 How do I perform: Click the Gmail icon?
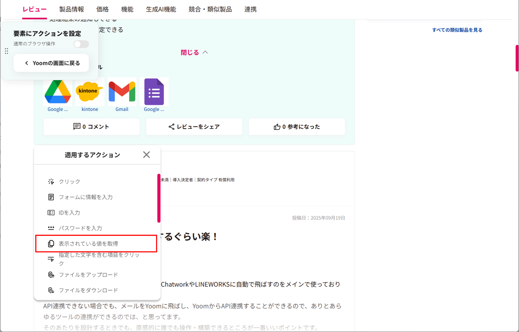[x=122, y=92]
